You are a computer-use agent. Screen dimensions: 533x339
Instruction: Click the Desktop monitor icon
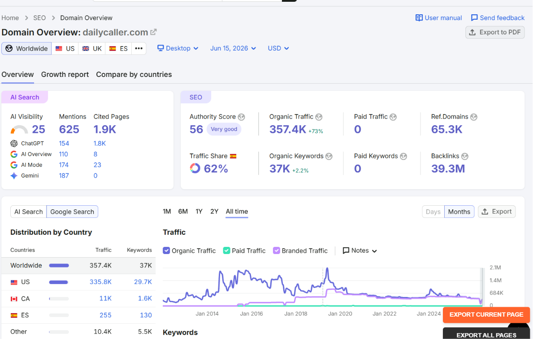(160, 48)
